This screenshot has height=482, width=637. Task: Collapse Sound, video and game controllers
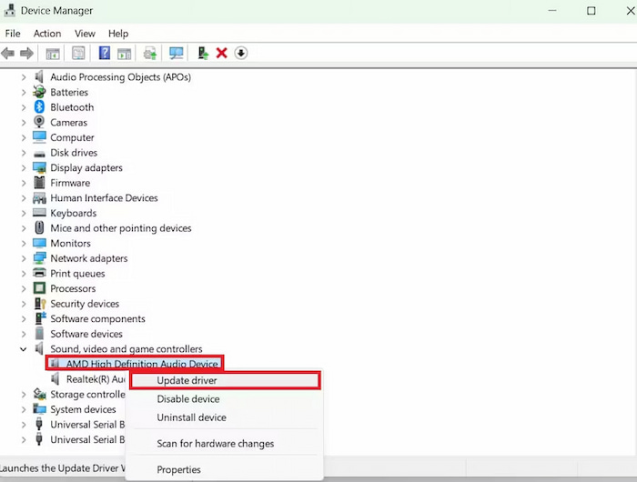(x=24, y=349)
